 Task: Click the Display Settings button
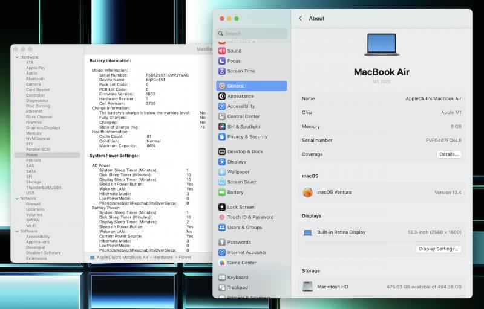click(439, 249)
